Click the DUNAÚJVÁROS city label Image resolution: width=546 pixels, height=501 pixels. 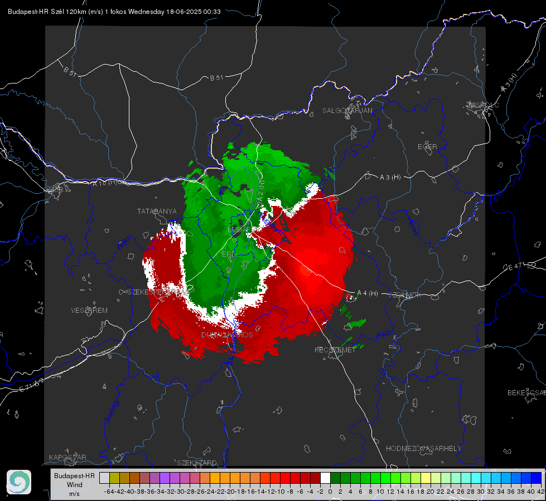click(x=227, y=335)
